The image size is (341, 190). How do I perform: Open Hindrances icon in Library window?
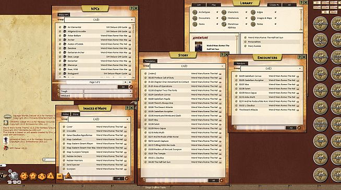tap(224, 18)
